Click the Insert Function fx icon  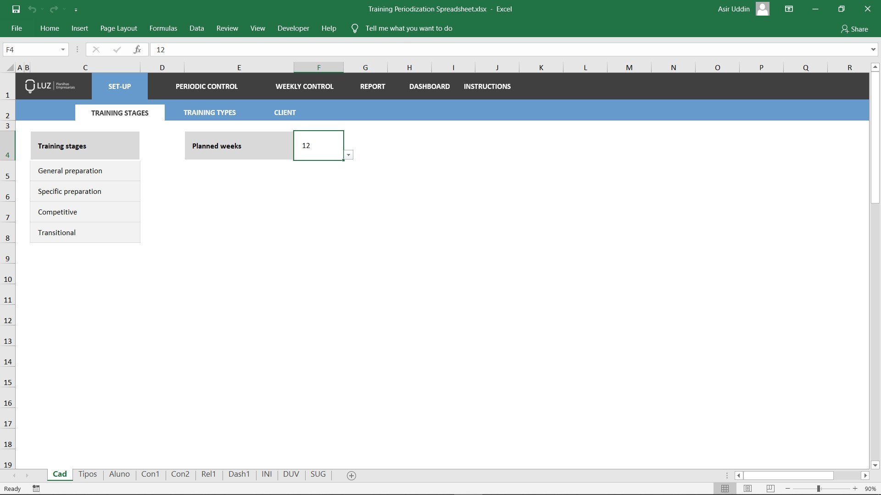pyautogui.click(x=137, y=49)
